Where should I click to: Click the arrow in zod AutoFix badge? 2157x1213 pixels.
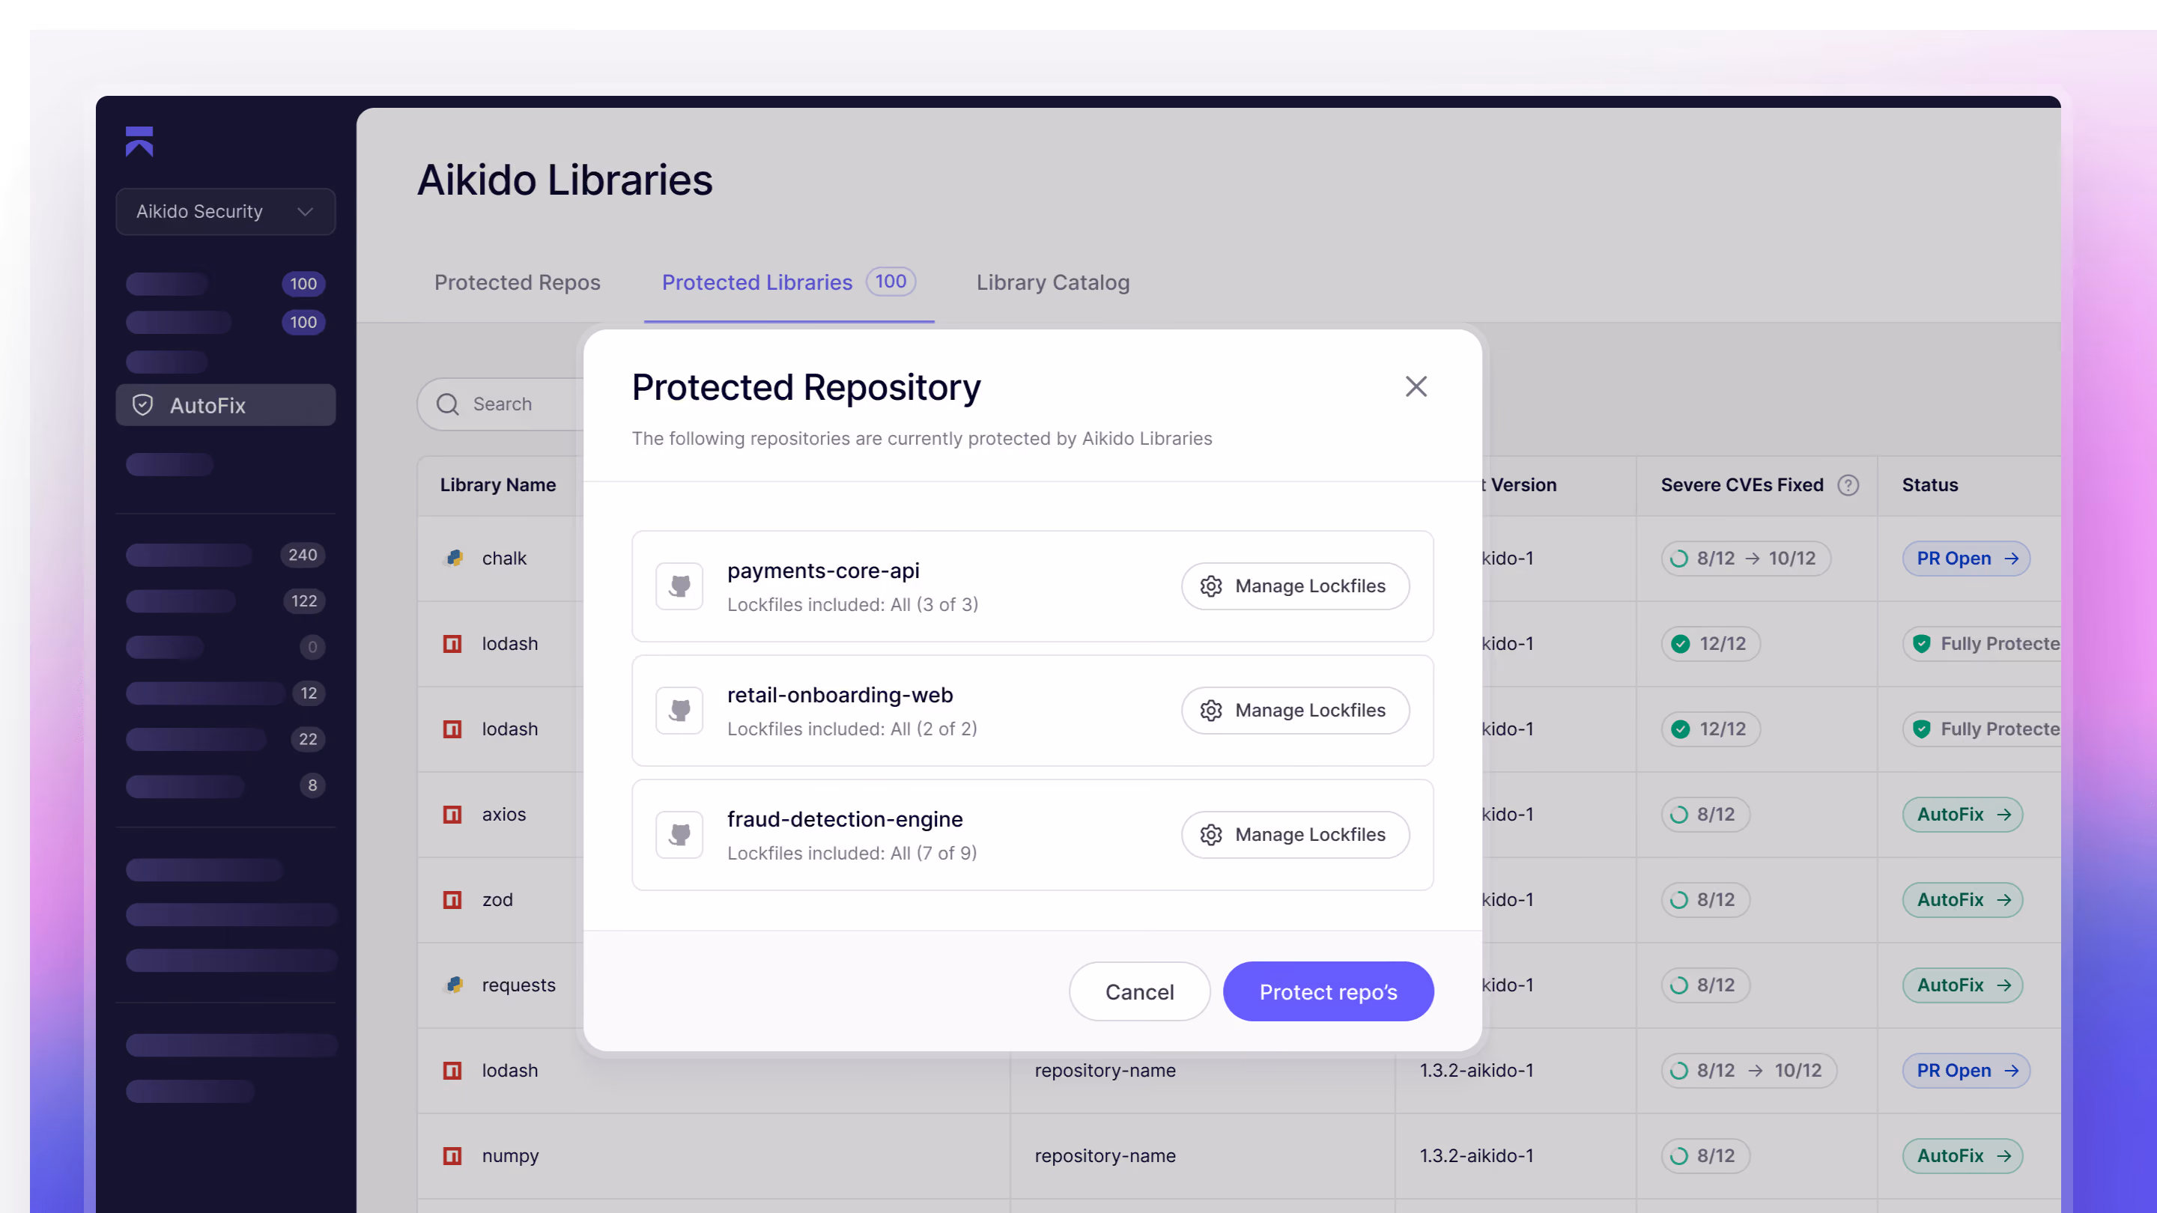tap(2003, 900)
